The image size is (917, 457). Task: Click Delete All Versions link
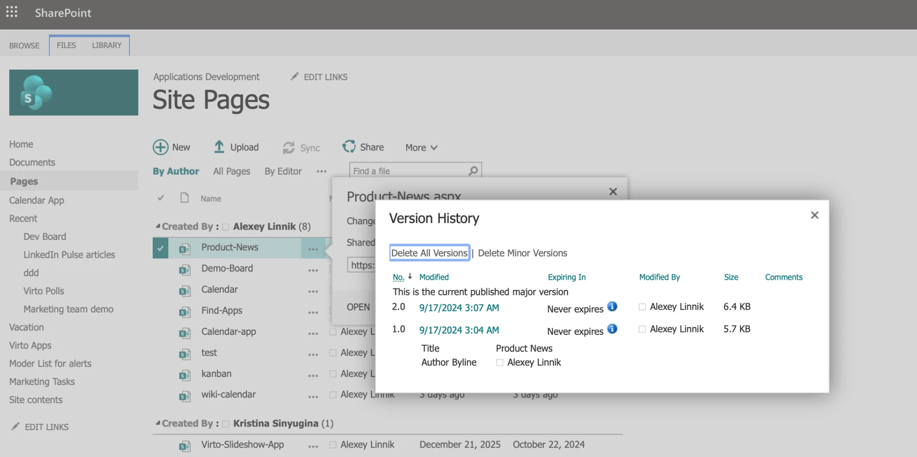pyautogui.click(x=429, y=253)
